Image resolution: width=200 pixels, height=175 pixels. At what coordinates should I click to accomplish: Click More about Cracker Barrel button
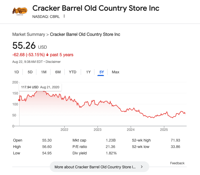95,167
